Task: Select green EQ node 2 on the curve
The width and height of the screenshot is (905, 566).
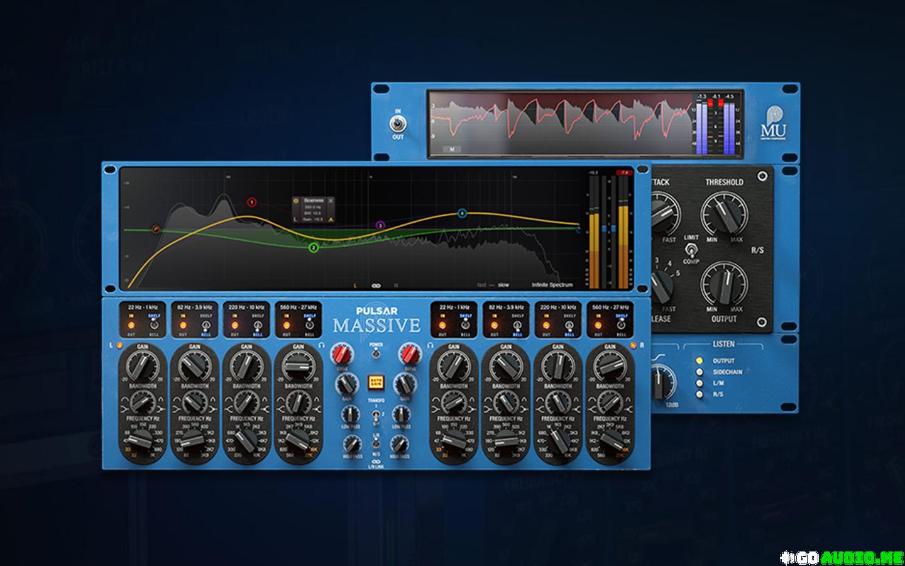Action: pyautogui.click(x=313, y=248)
